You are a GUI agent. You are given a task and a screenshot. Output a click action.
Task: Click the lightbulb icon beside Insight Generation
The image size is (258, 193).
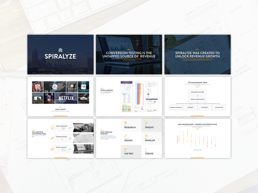click(x=52, y=127)
